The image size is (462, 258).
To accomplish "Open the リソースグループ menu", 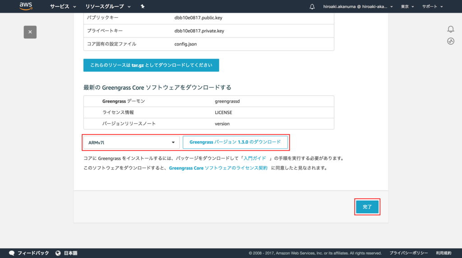I will (108, 6).
